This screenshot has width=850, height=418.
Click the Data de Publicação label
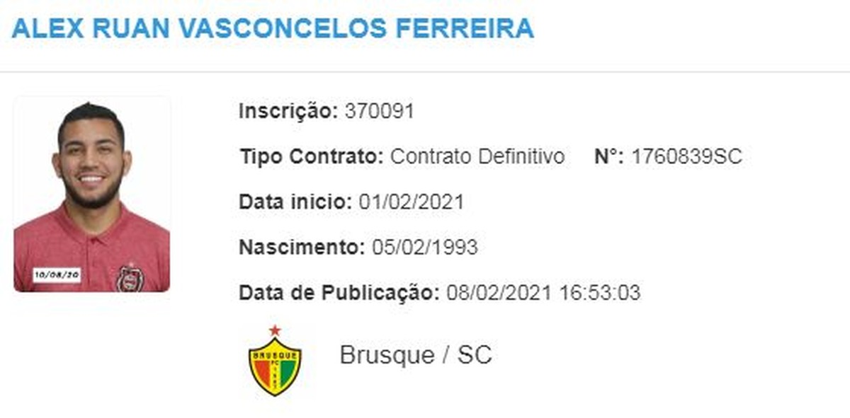click(339, 292)
